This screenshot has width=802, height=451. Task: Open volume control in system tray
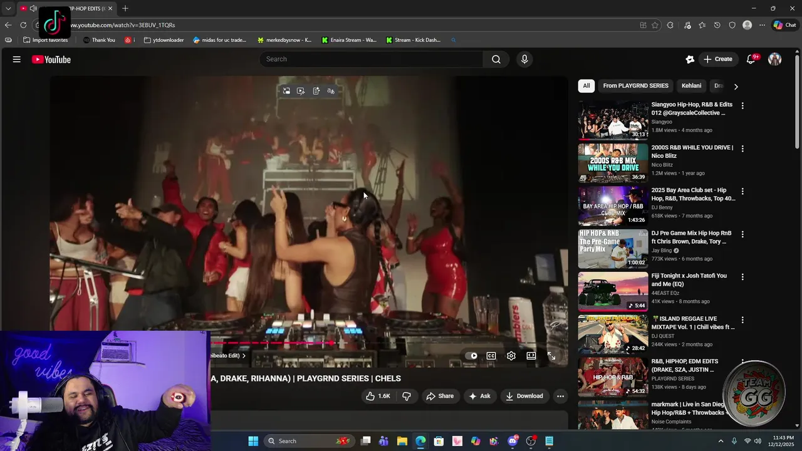758,441
